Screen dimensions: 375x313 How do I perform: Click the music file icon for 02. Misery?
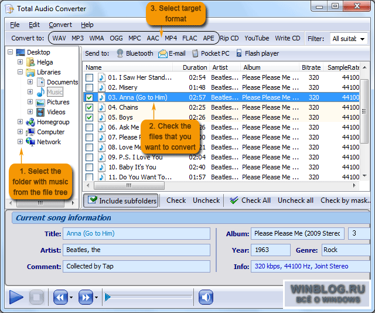click(101, 87)
